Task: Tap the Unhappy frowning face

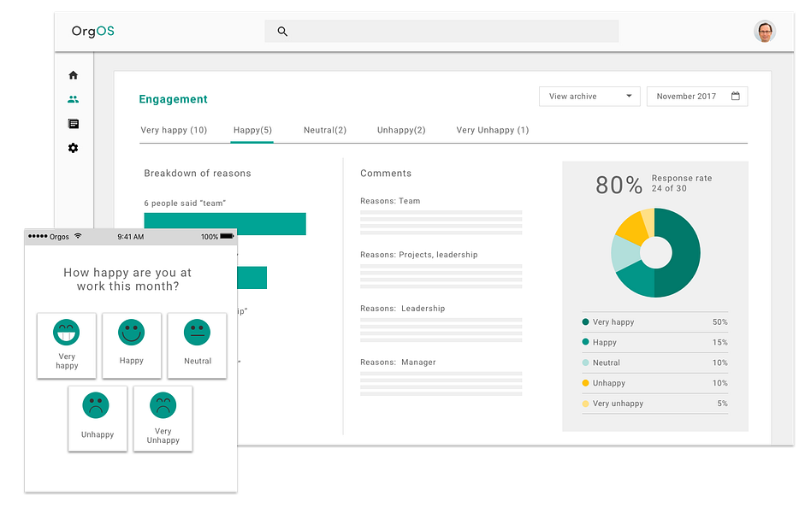Action: pyautogui.click(x=96, y=405)
